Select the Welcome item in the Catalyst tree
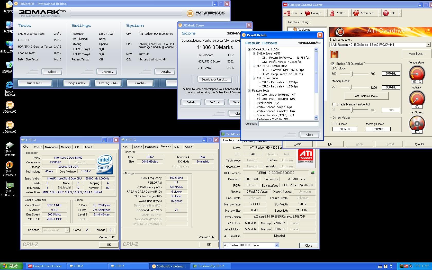This screenshot has height=270, width=432. click(304, 30)
